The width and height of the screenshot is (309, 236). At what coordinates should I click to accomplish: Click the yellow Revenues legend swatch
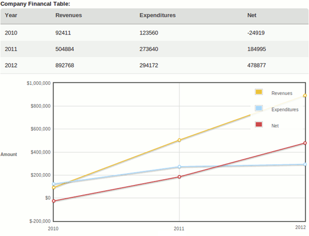tap(259, 92)
